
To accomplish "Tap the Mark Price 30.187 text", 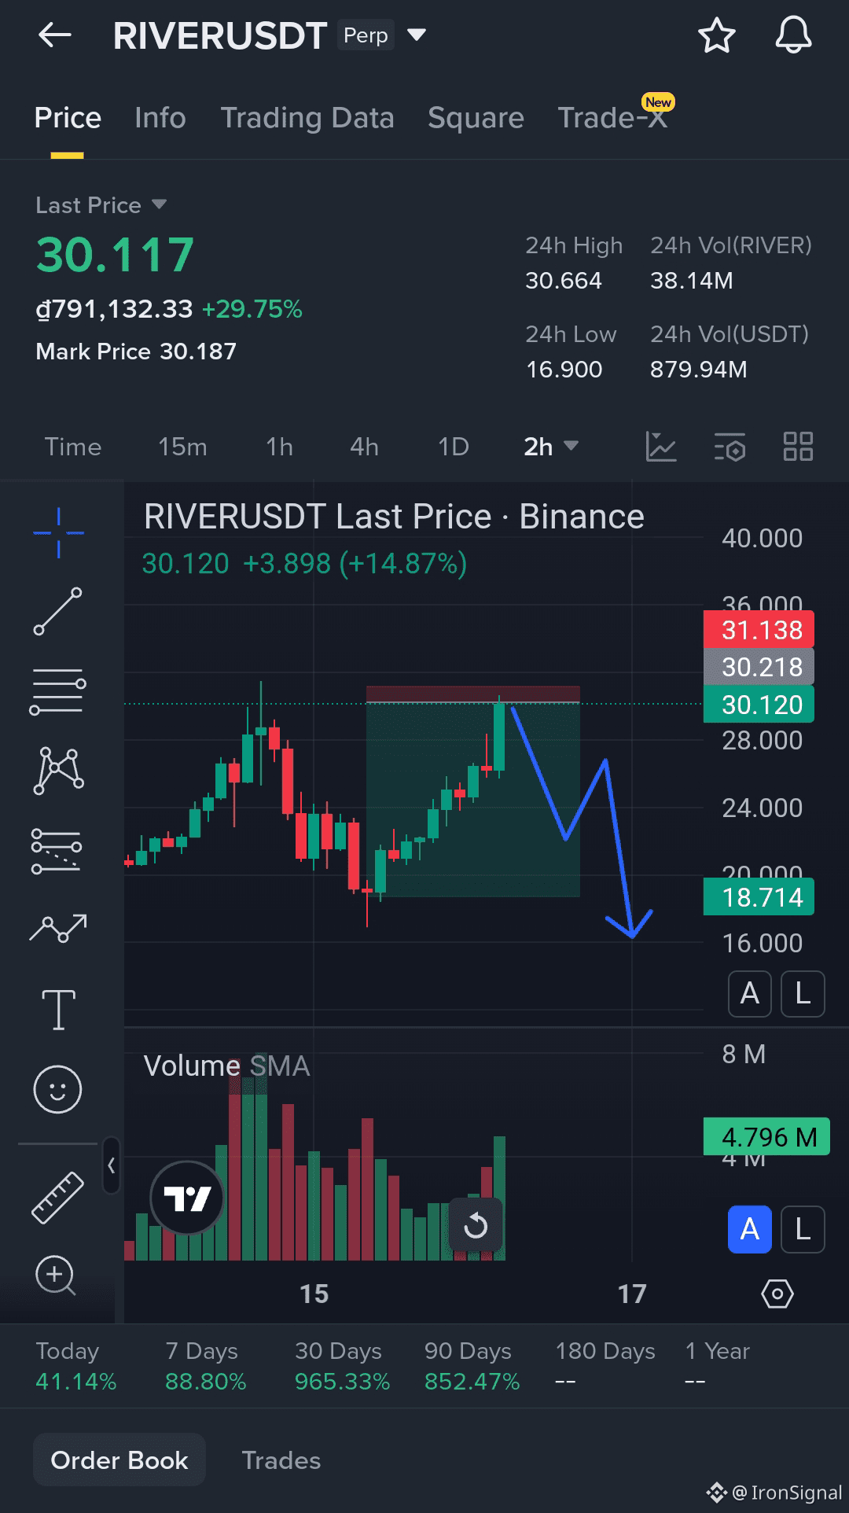I will pos(136,352).
